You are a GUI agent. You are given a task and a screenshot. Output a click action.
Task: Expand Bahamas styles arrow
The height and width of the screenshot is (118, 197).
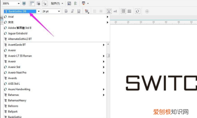pyautogui.click(x=104, y=95)
